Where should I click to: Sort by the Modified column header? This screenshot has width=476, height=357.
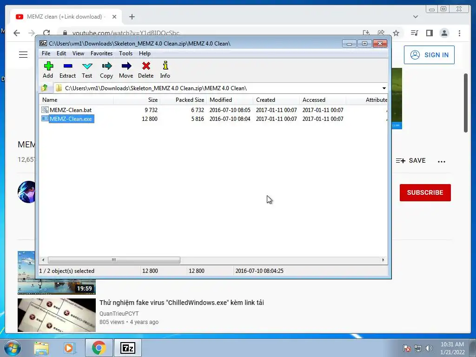[x=230, y=100]
